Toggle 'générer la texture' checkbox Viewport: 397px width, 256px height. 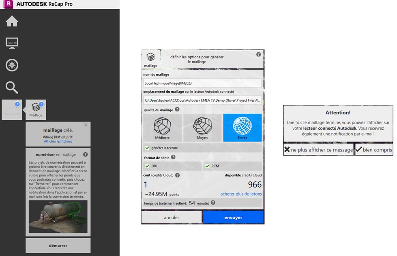click(147, 148)
